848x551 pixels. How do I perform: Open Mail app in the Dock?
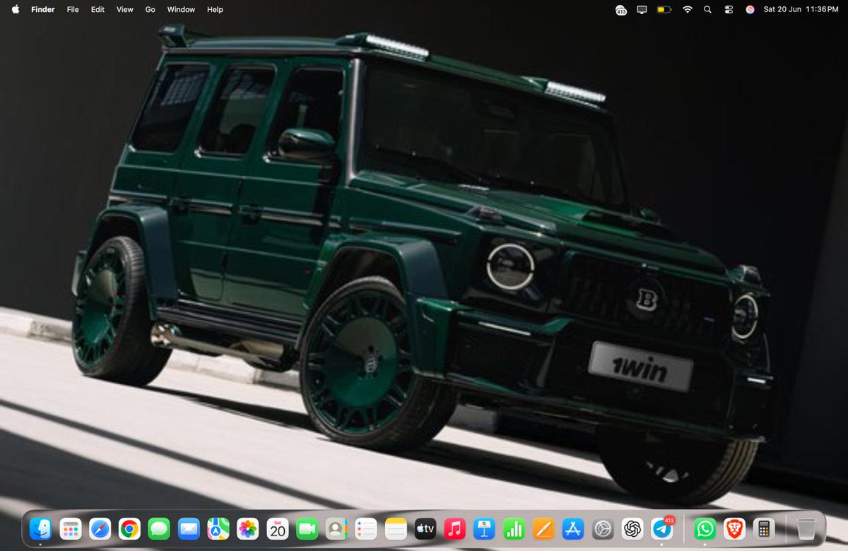tap(189, 528)
